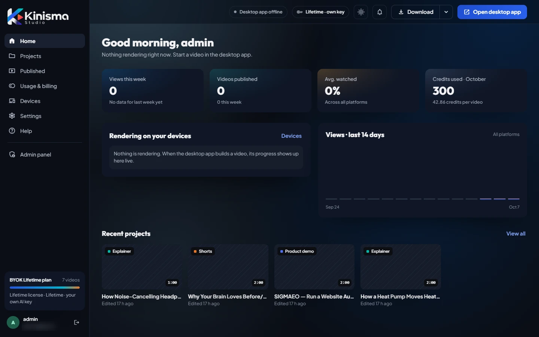
Task: Open the admin avatar circle
Action: click(13, 322)
